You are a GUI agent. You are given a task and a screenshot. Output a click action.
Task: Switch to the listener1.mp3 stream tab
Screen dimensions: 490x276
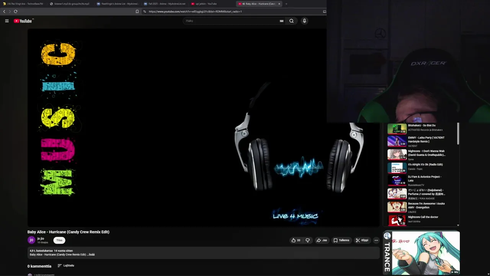coord(70,4)
